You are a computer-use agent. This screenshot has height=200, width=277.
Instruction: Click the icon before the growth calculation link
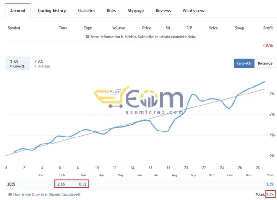coord(10,194)
